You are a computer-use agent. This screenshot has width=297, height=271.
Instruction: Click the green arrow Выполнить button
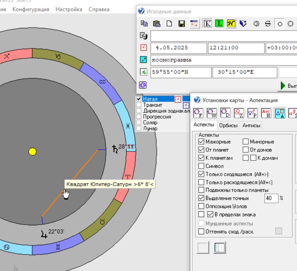click(x=288, y=86)
